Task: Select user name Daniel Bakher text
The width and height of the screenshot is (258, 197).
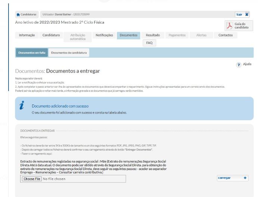Action: [63, 14]
